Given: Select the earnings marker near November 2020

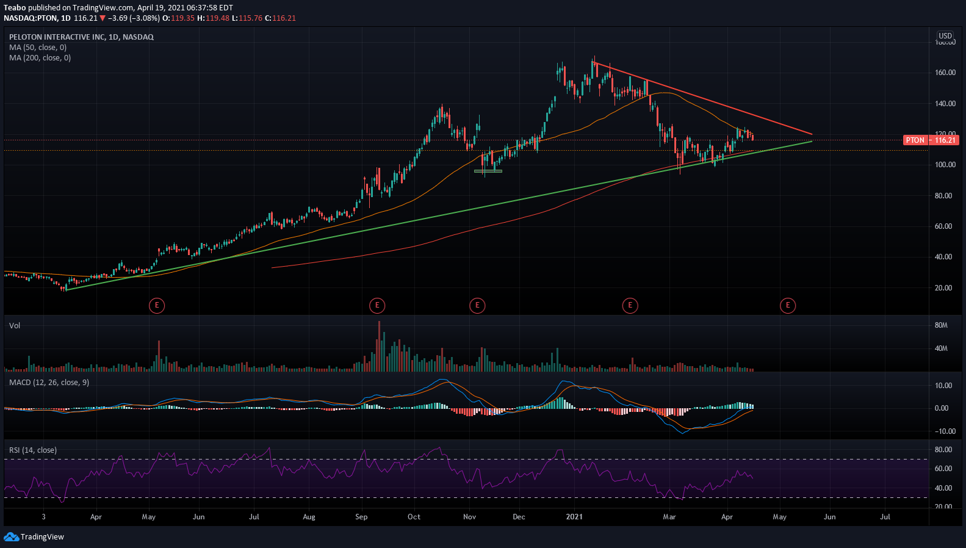Looking at the screenshot, I should coord(477,305).
